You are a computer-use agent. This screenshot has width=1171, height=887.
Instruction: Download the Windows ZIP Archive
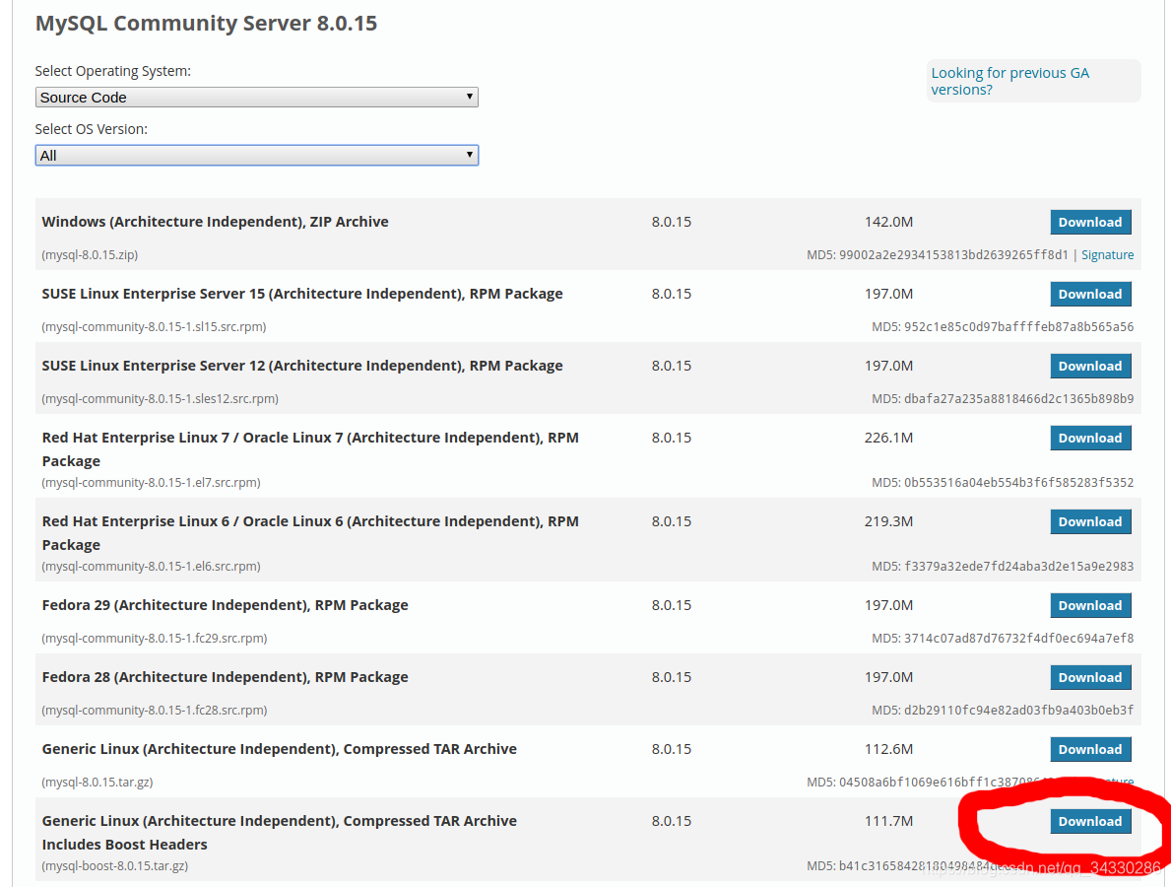(x=1090, y=222)
